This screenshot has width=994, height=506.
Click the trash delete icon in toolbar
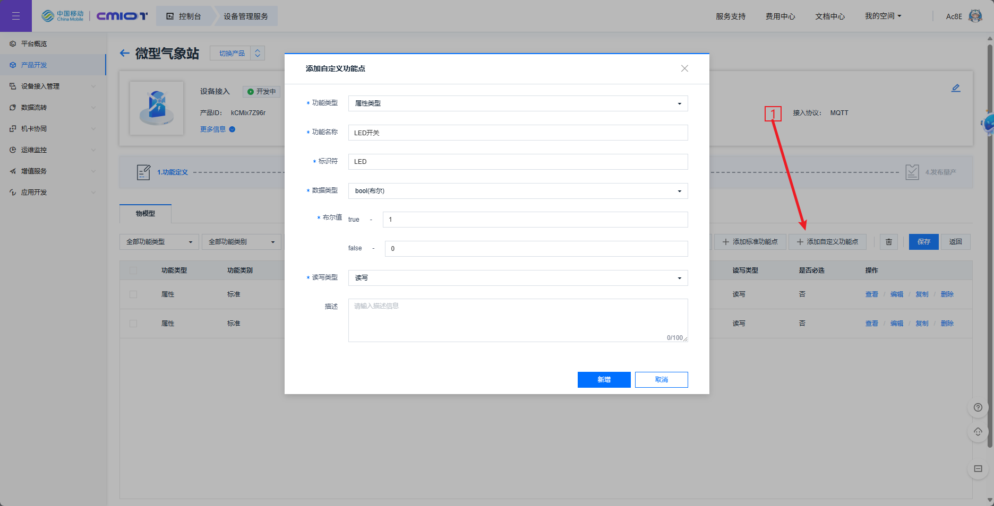tap(889, 242)
